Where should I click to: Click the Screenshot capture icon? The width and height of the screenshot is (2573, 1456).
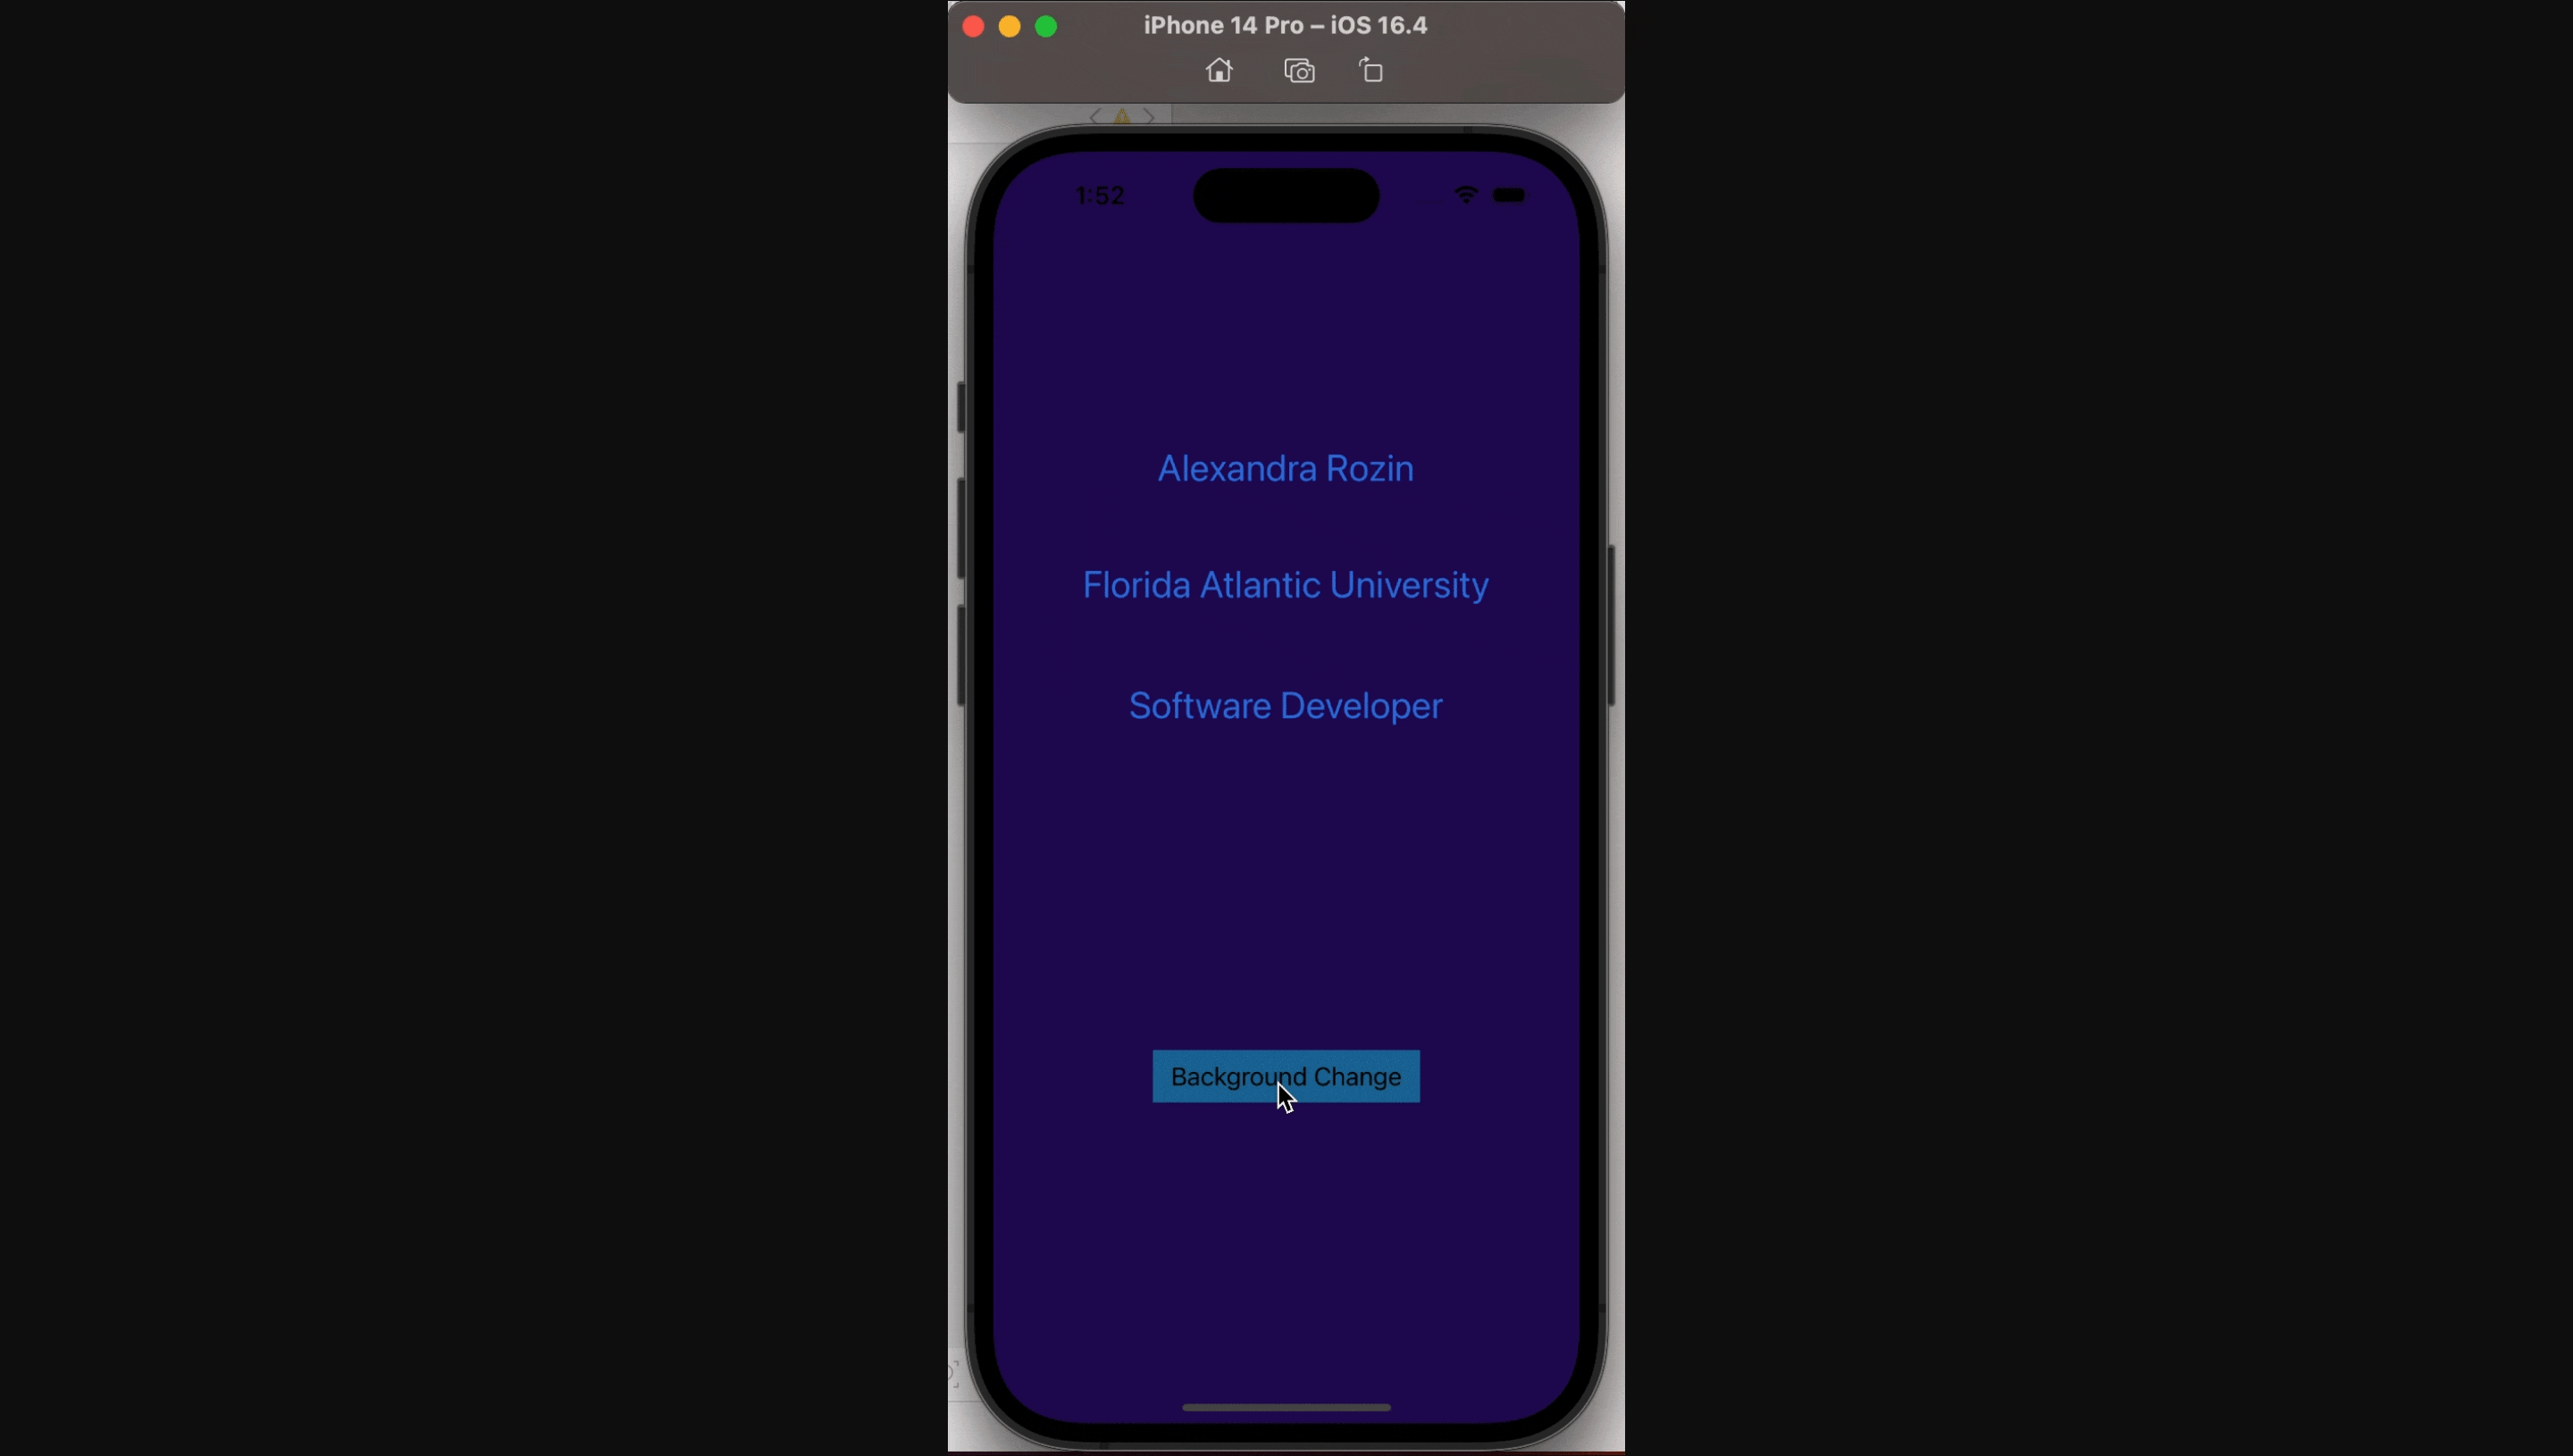pyautogui.click(x=1299, y=71)
